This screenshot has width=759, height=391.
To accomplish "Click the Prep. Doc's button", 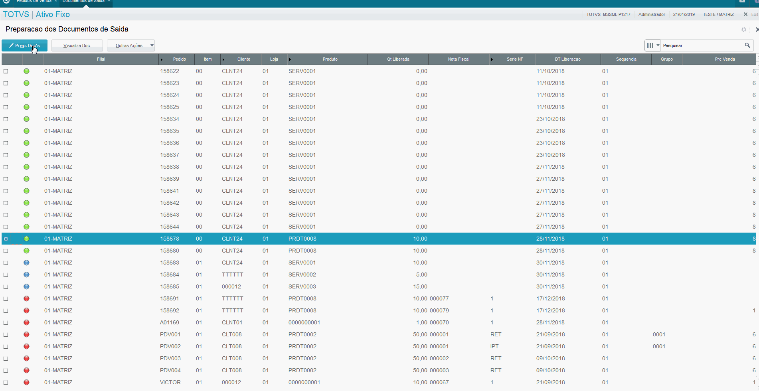I will pyautogui.click(x=24, y=45).
